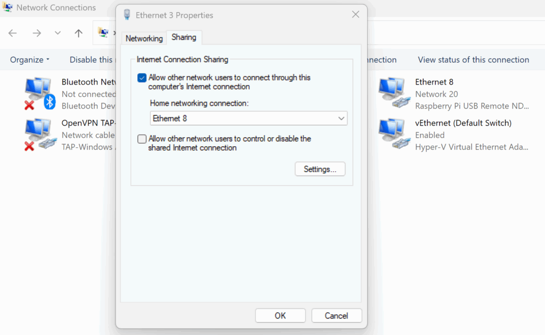Expand the Organize menu
The width and height of the screenshot is (545, 335).
pyautogui.click(x=30, y=60)
